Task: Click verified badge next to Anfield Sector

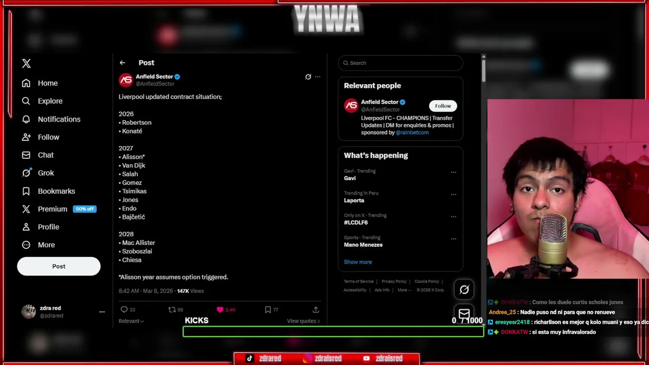Action: pos(177,77)
